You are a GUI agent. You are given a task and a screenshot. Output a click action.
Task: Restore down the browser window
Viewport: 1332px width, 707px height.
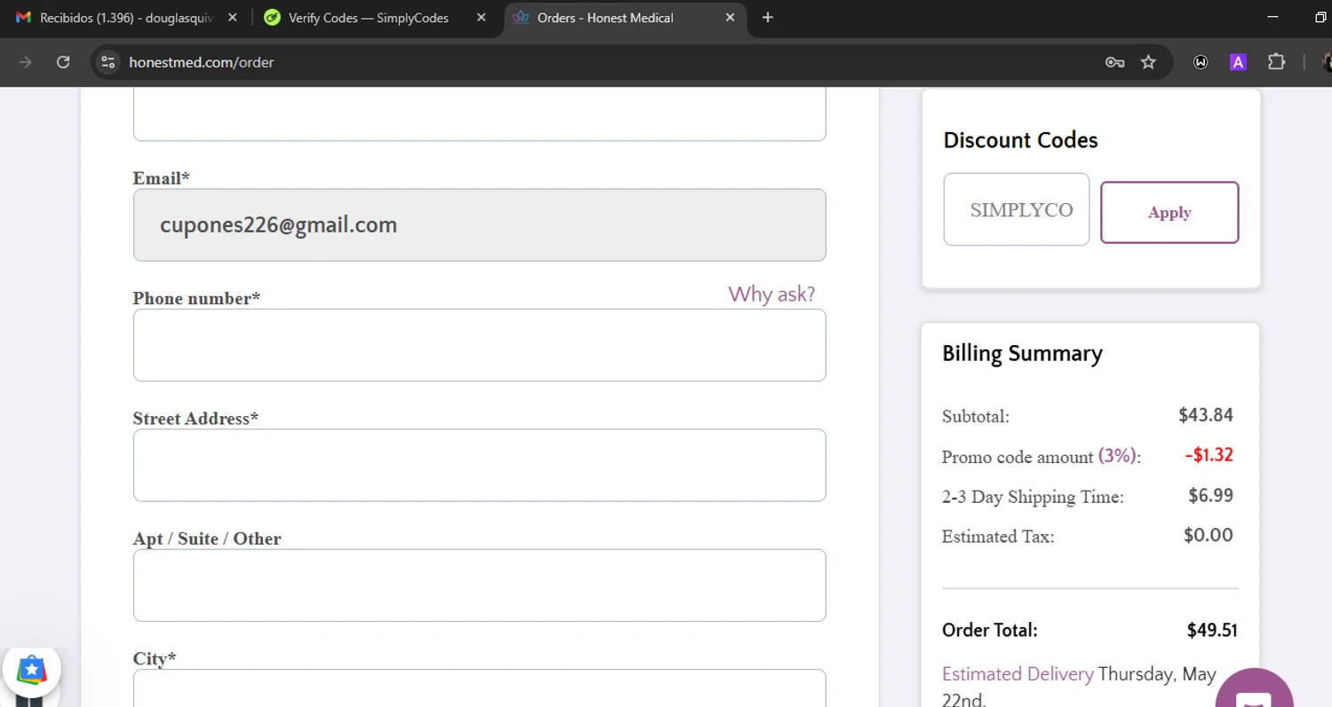pyautogui.click(x=1320, y=18)
